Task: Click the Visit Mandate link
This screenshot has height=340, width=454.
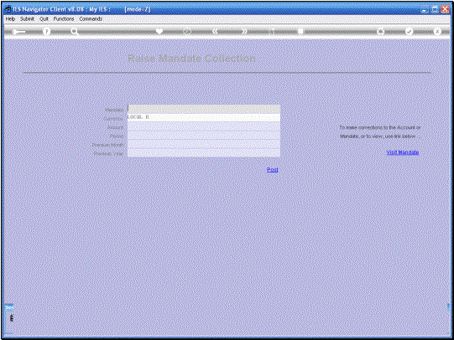Action: click(x=403, y=152)
